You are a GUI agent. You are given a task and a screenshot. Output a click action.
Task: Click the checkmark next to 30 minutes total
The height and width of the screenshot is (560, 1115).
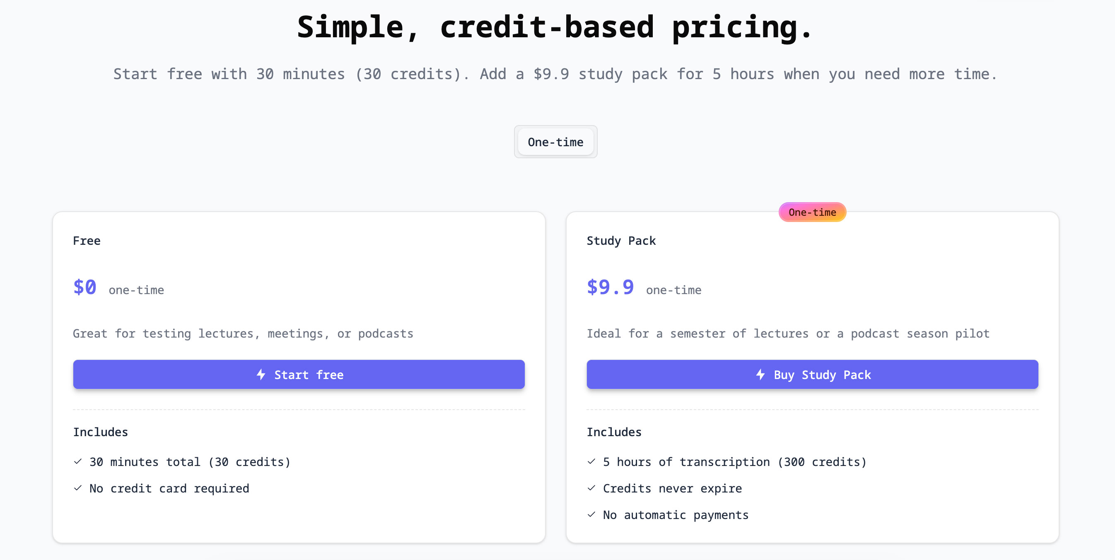point(78,462)
